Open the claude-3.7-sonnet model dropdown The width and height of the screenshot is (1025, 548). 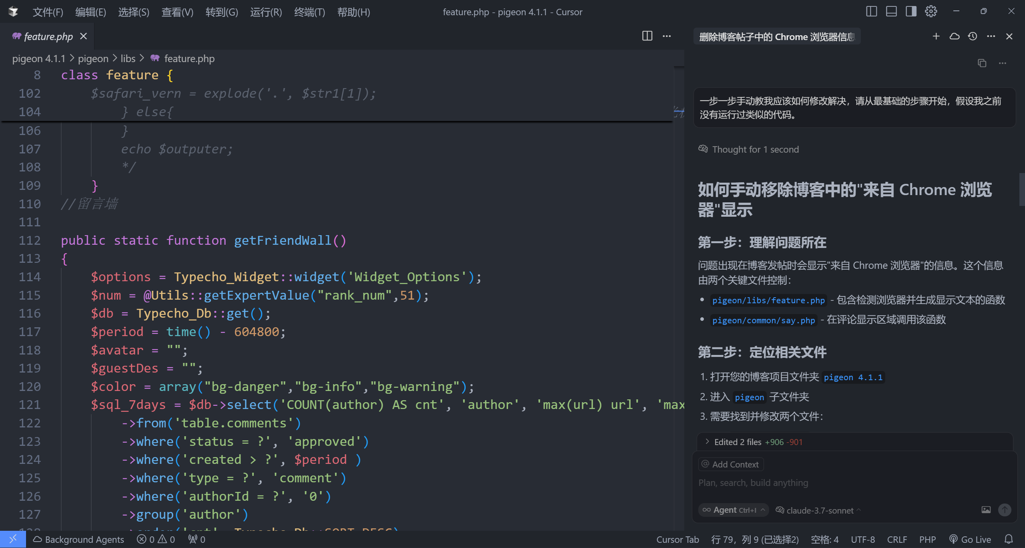click(818, 510)
